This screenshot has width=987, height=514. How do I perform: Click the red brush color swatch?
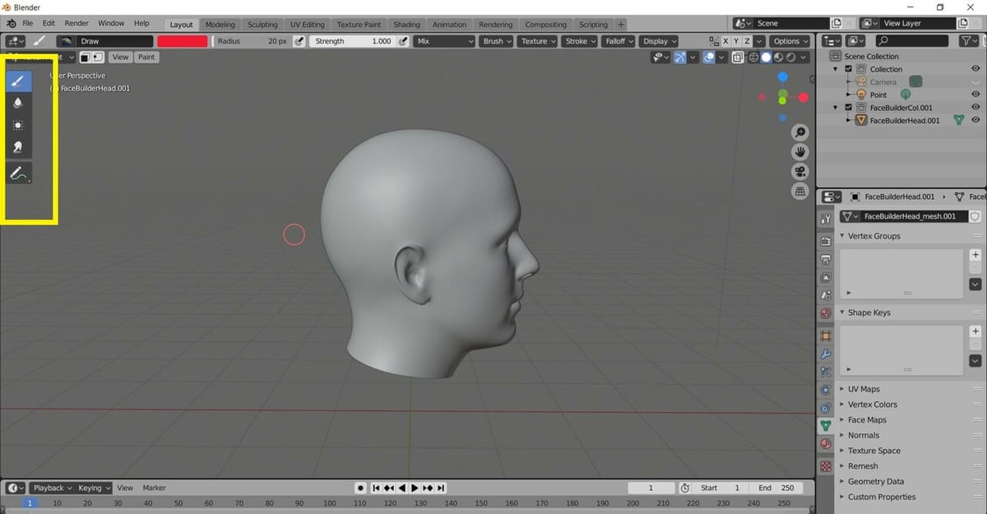click(x=182, y=41)
